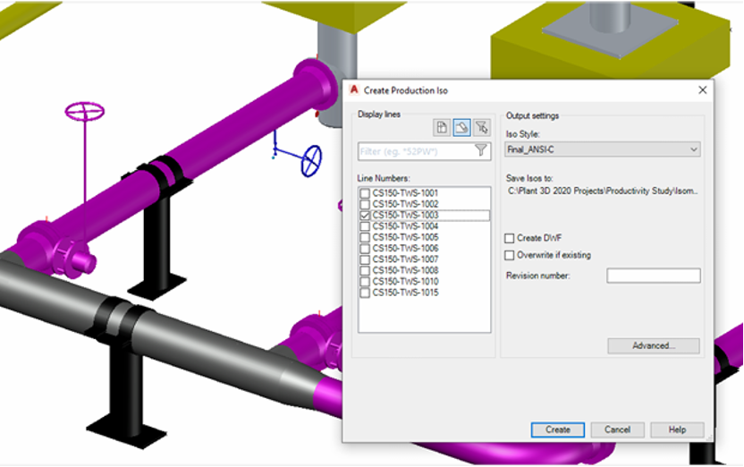This screenshot has width=744, height=467.
Task: Mark line CS150-TWS-1008
Action: [x=365, y=270]
